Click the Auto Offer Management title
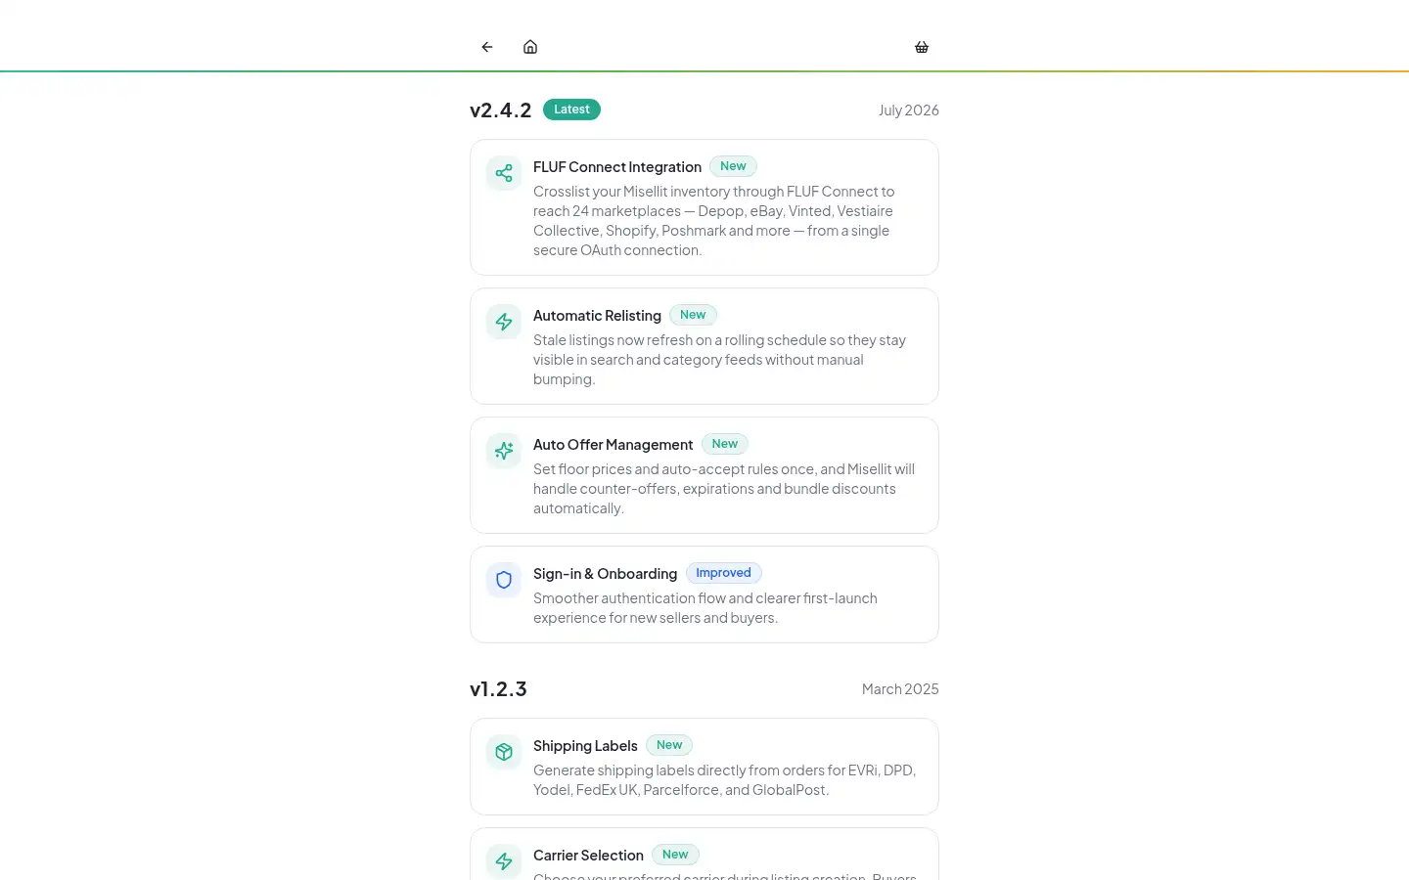 [x=613, y=445]
